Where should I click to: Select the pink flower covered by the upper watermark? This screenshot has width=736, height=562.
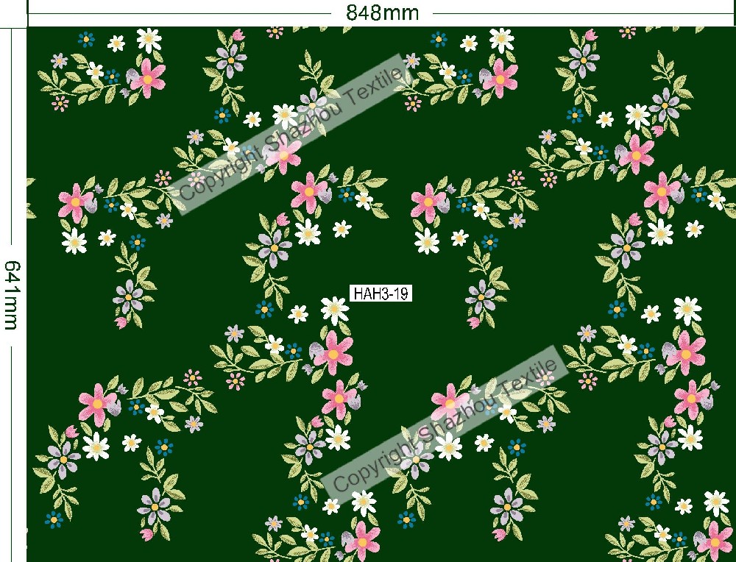tap(284, 152)
